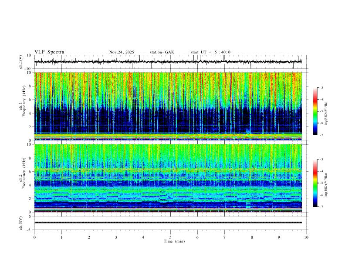The height and width of the screenshot is (266, 345).
Task: Click the time axis tick label '8'
Action: [x=252, y=237]
